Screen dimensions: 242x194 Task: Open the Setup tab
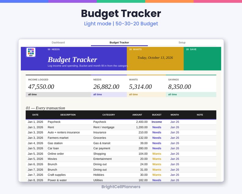click(x=182, y=42)
